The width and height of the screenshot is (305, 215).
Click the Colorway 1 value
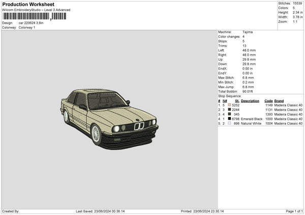coord(27,27)
